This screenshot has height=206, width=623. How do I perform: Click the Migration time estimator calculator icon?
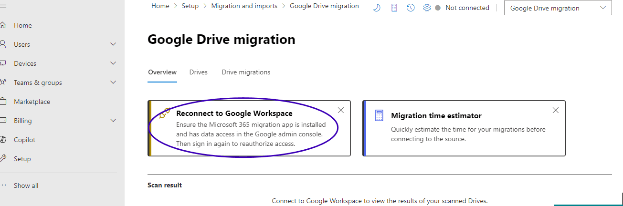pyautogui.click(x=380, y=115)
